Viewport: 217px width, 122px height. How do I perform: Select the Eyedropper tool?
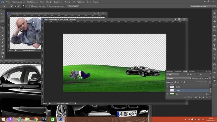click(x=2, y=32)
